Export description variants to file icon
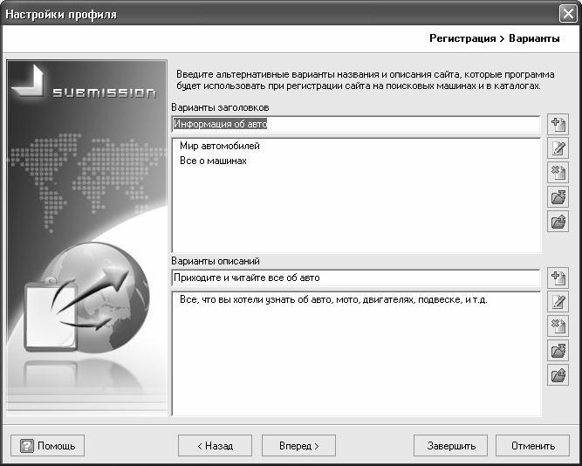The width and height of the screenshot is (582, 466). [558, 376]
